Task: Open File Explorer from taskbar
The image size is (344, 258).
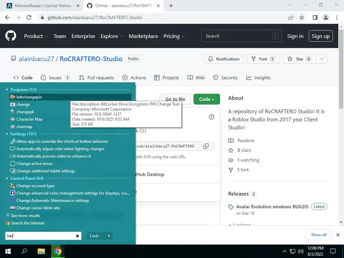Action: click(x=41, y=251)
